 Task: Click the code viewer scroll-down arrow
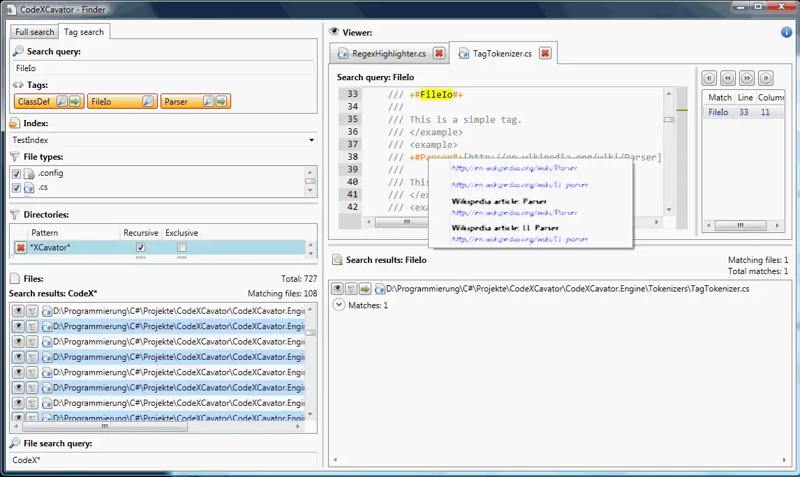pos(668,209)
